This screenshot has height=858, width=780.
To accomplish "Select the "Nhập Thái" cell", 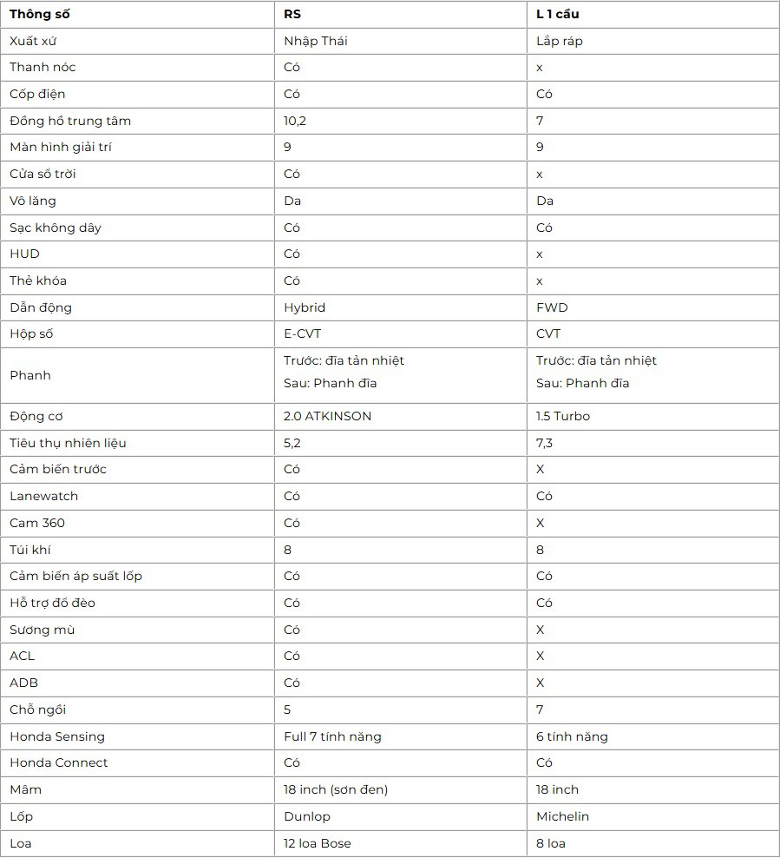I will [x=316, y=41].
